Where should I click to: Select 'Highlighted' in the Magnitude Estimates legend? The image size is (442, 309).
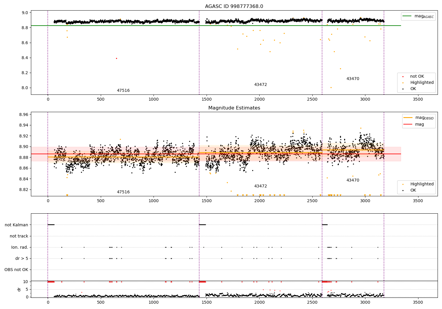[422, 184]
